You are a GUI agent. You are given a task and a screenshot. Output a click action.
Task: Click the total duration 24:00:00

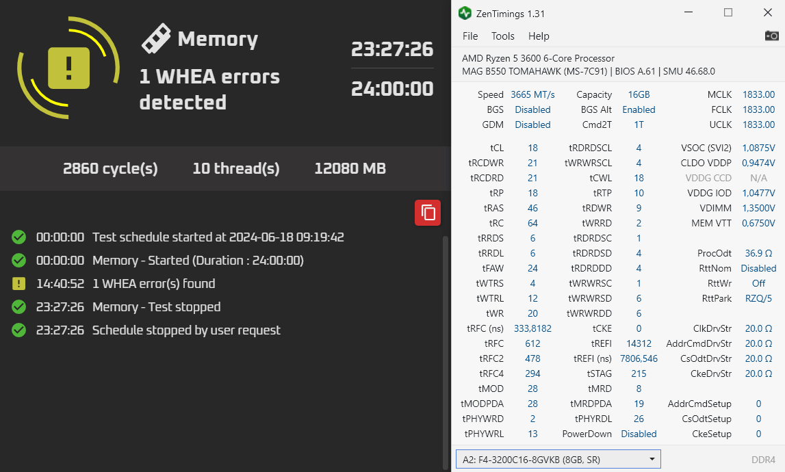(x=392, y=89)
